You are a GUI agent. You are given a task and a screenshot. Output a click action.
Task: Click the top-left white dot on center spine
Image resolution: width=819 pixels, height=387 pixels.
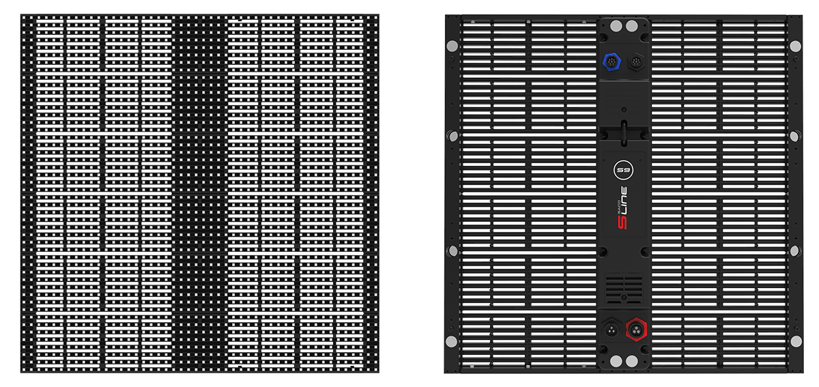click(614, 26)
